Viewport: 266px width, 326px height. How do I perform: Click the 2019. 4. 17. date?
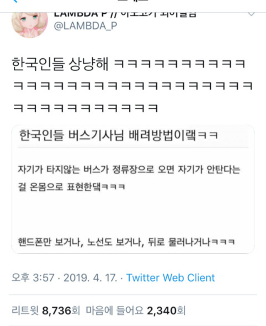(x=91, y=278)
